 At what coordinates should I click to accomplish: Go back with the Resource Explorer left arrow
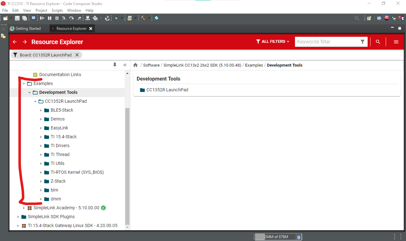[15, 42]
